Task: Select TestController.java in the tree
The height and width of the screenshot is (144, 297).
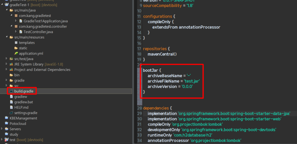Action: pyautogui.click(x=38, y=32)
